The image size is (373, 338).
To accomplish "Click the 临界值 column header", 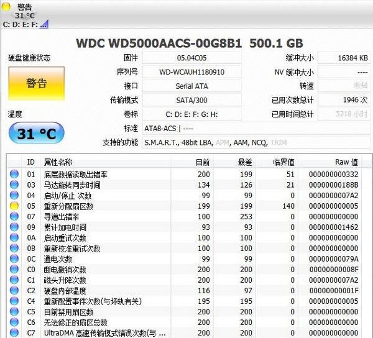I will pos(277,162).
